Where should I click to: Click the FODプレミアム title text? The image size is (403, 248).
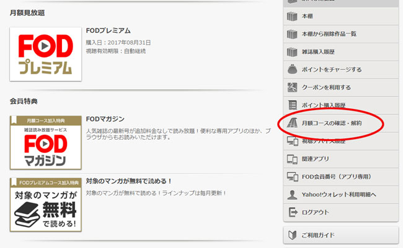108,30
